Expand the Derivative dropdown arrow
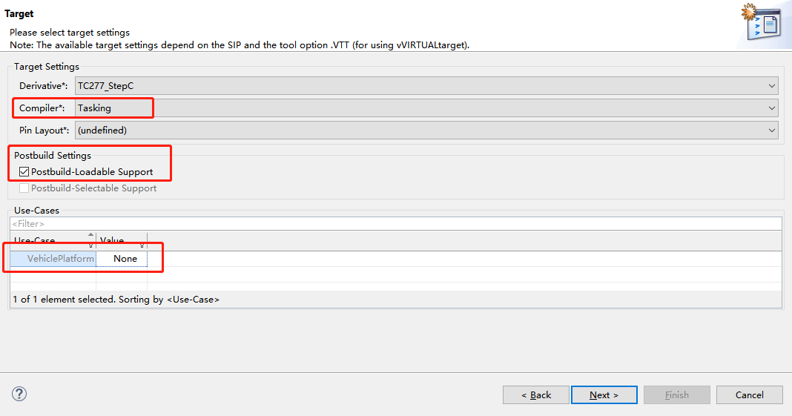The width and height of the screenshot is (792, 416). click(x=771, y=86)
